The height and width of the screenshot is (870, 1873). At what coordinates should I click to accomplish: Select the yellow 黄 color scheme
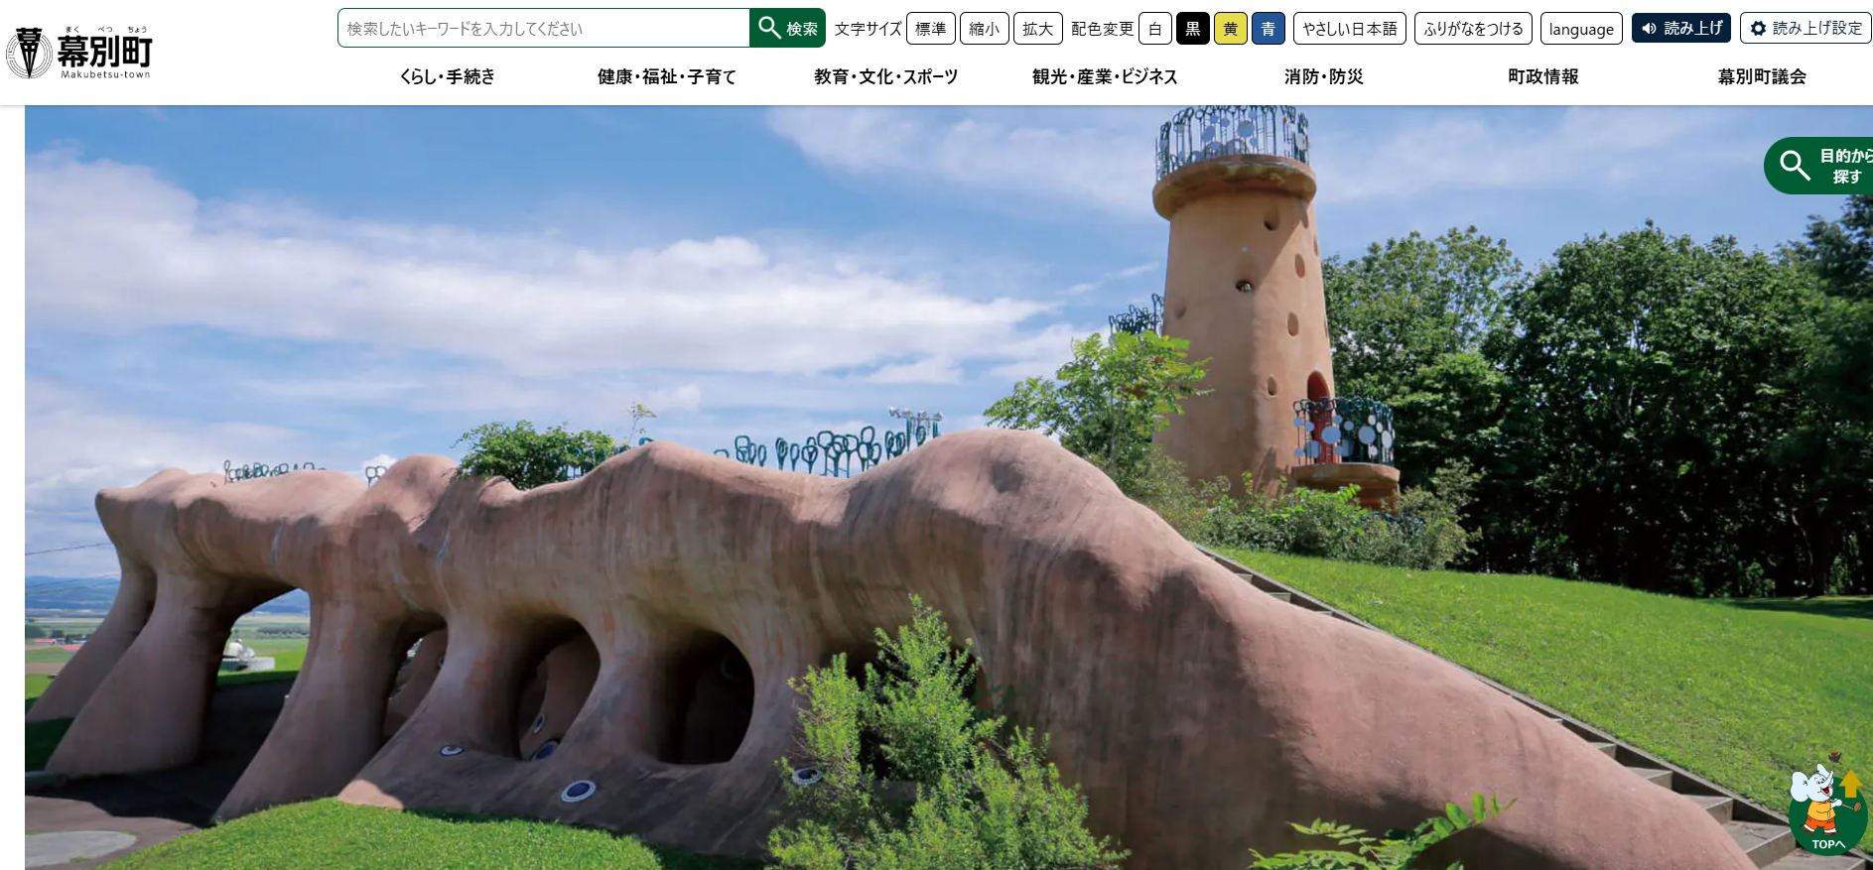point(1231,29)
